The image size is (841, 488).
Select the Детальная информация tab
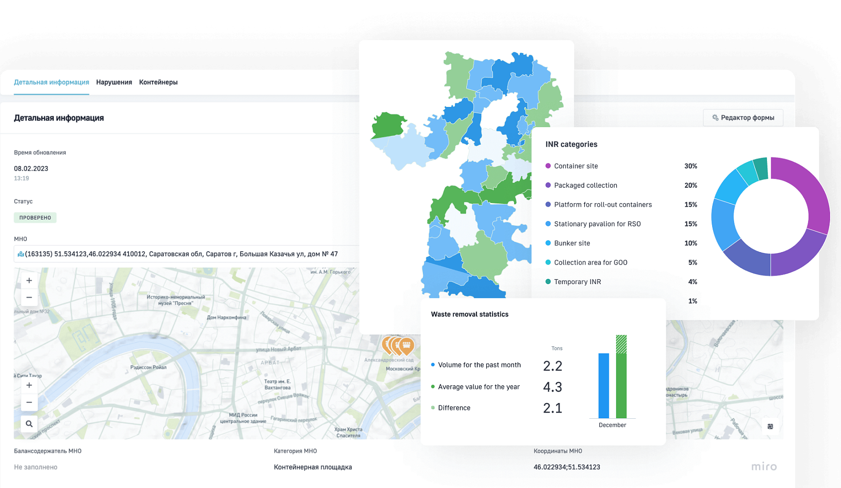[52, 82]
